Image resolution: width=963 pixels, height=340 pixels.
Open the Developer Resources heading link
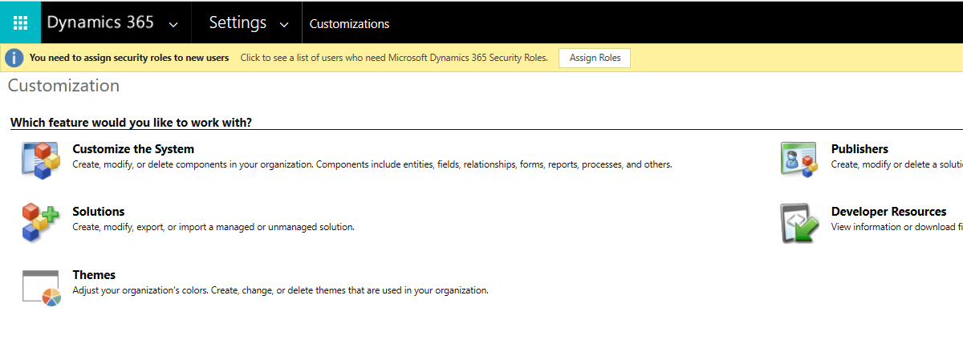[x=888, y=212]
